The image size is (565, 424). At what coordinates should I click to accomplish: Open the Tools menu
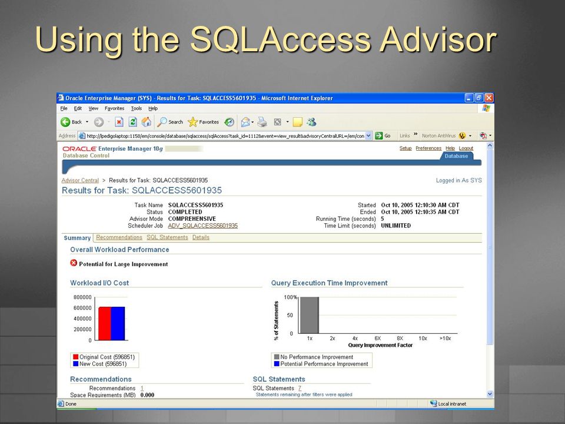136,108
